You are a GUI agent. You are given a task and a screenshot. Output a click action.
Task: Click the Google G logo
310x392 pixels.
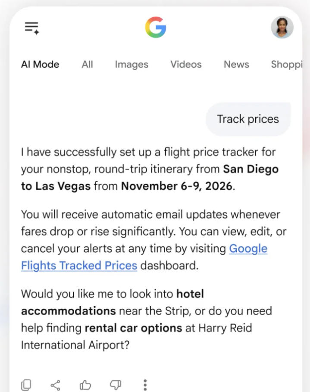(x=156, y=27)
